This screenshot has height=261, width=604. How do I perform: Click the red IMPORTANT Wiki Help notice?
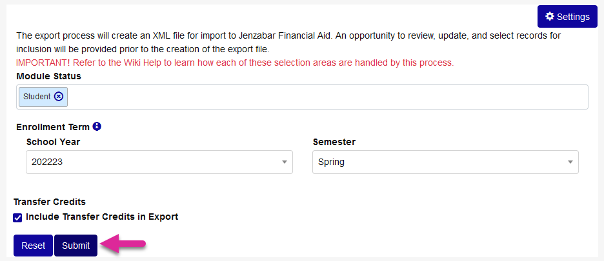[235, 63]
